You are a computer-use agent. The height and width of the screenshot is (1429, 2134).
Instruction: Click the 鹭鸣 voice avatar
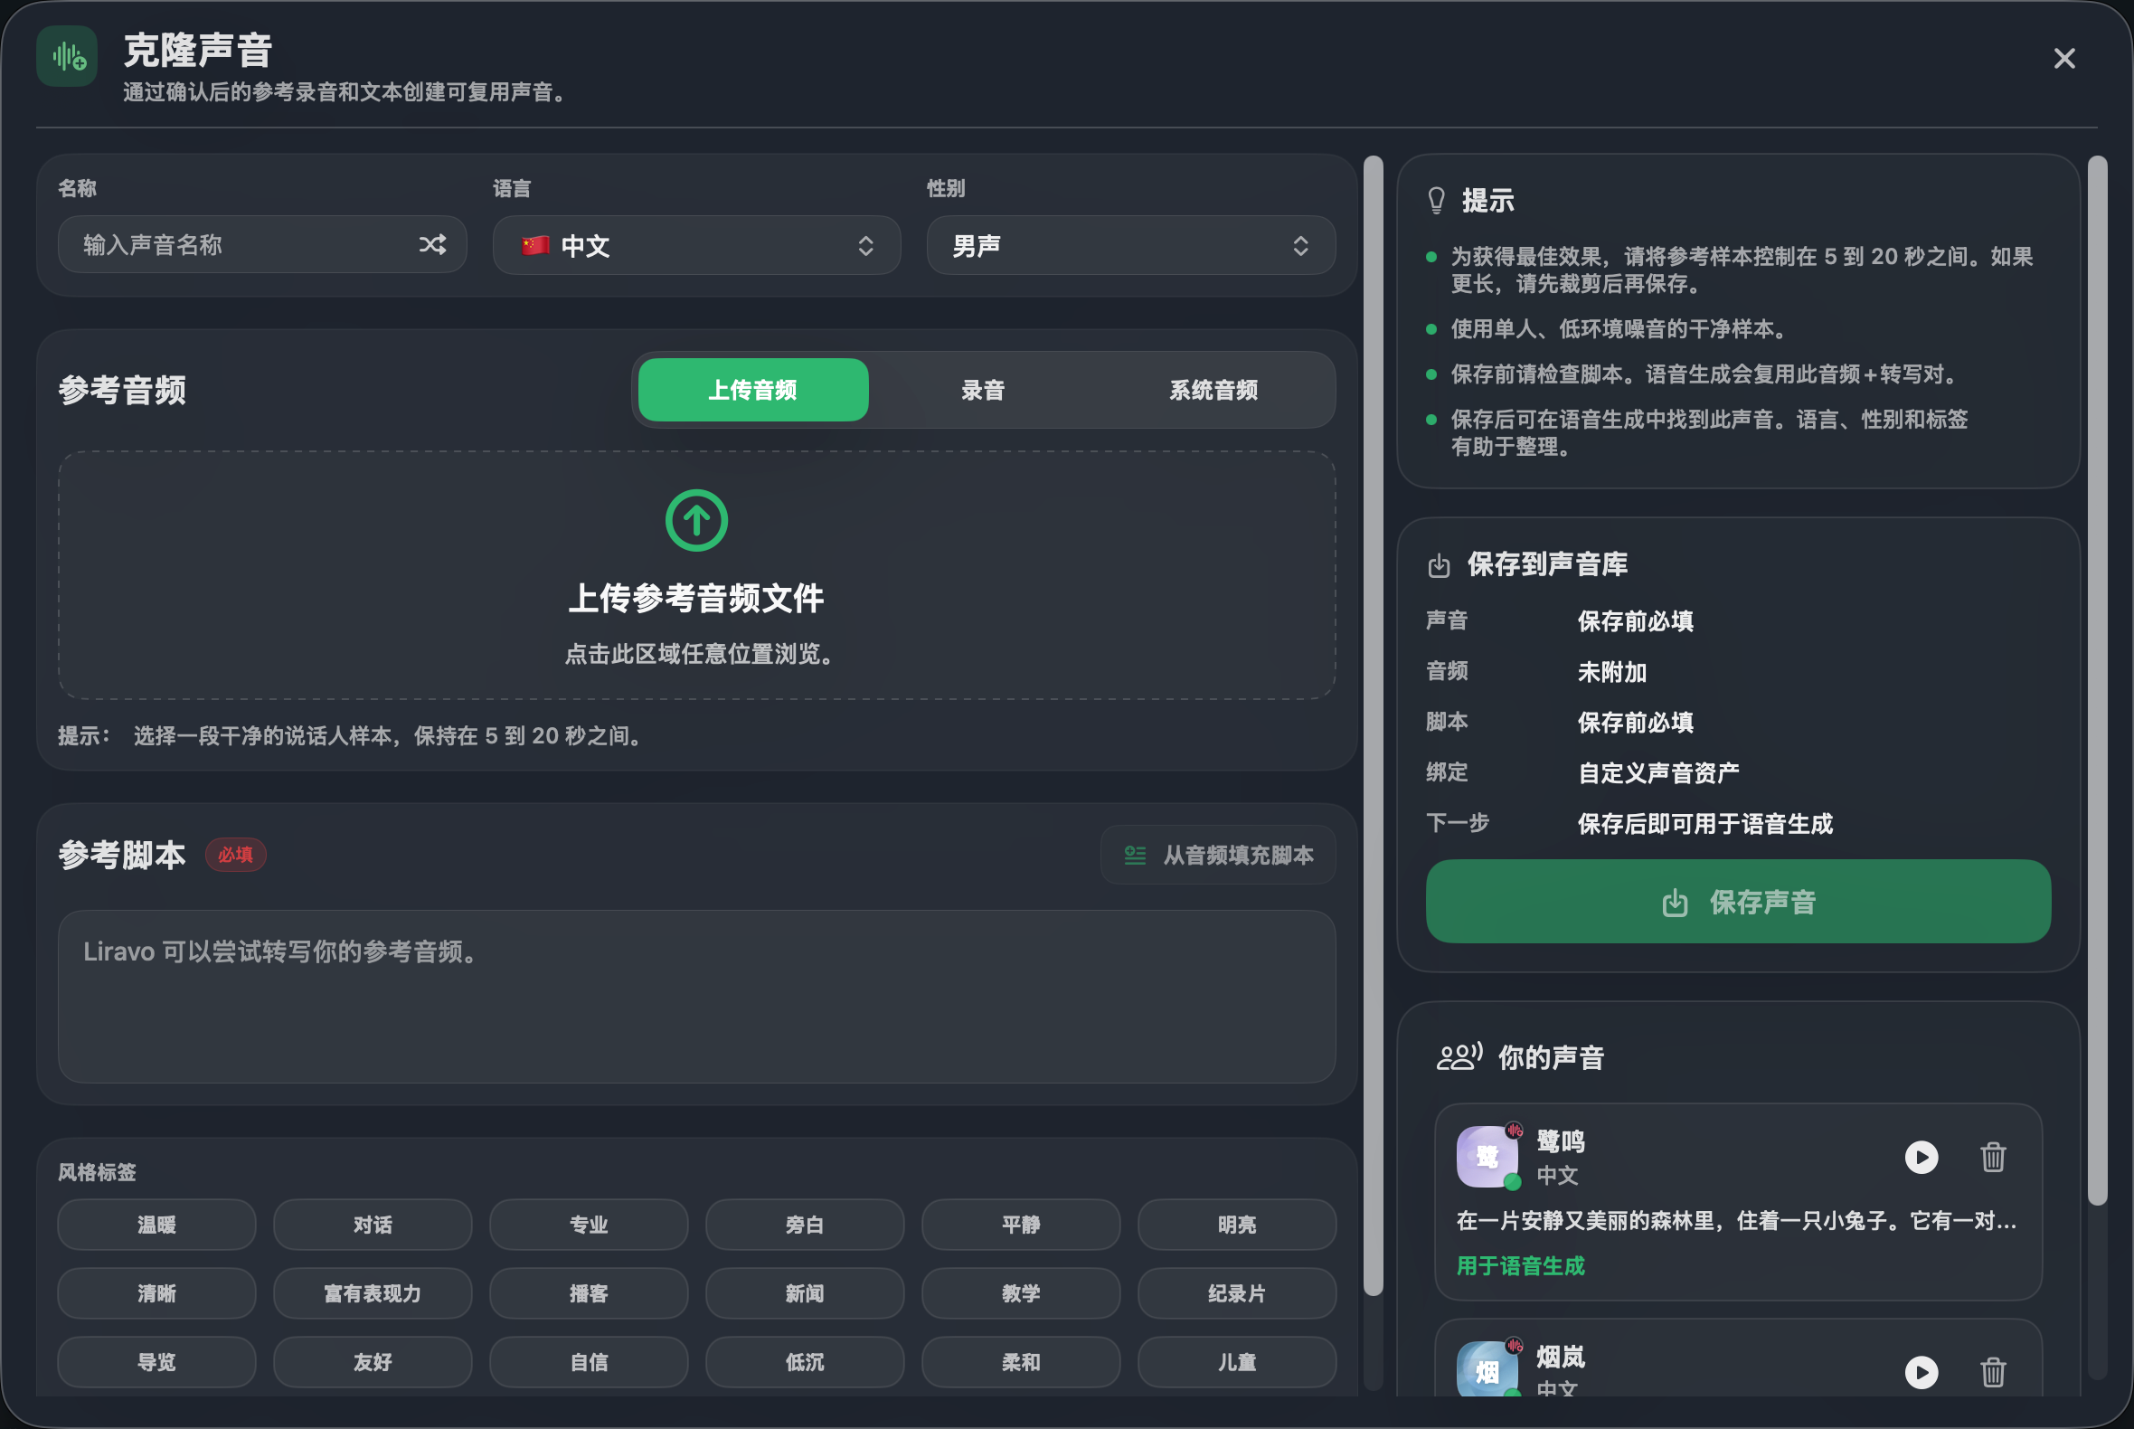pos(1487,1157)
